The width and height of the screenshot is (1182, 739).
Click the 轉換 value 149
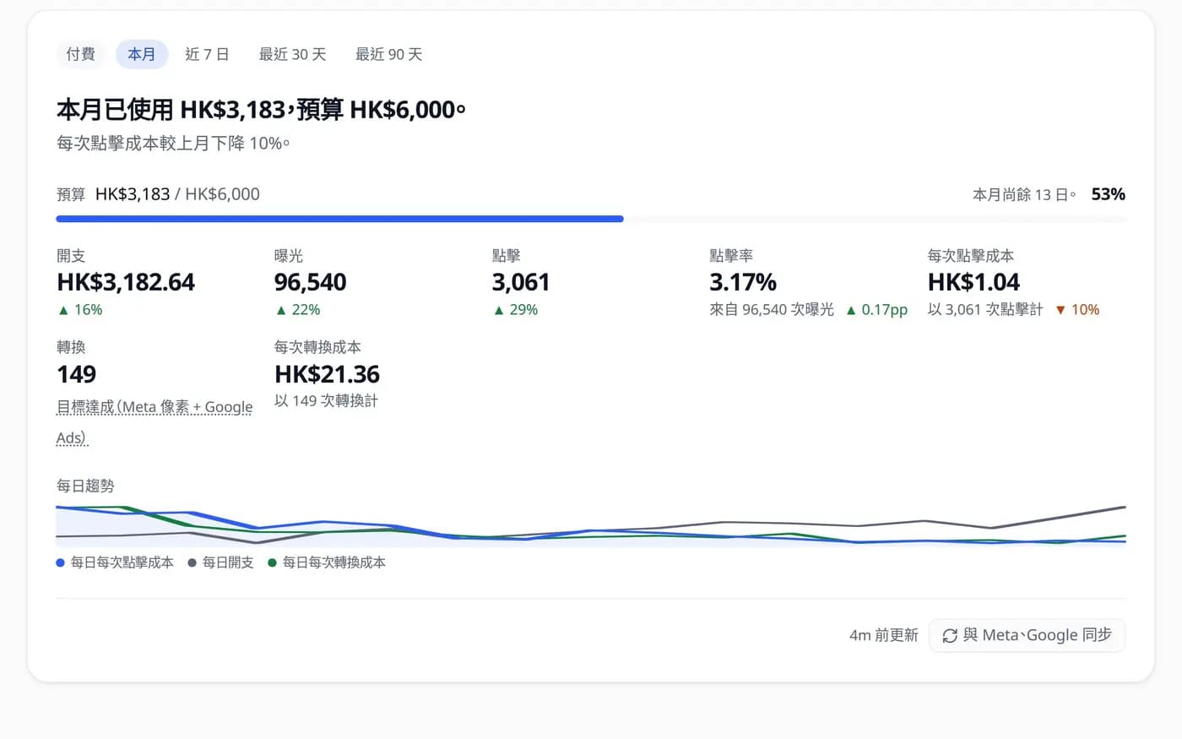point(77,374)
